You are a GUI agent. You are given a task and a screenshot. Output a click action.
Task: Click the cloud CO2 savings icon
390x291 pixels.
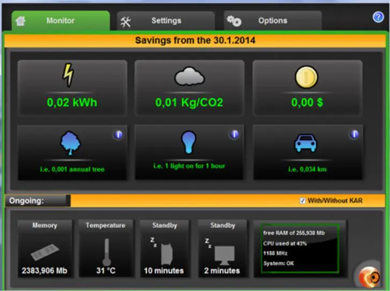(189, 78)
